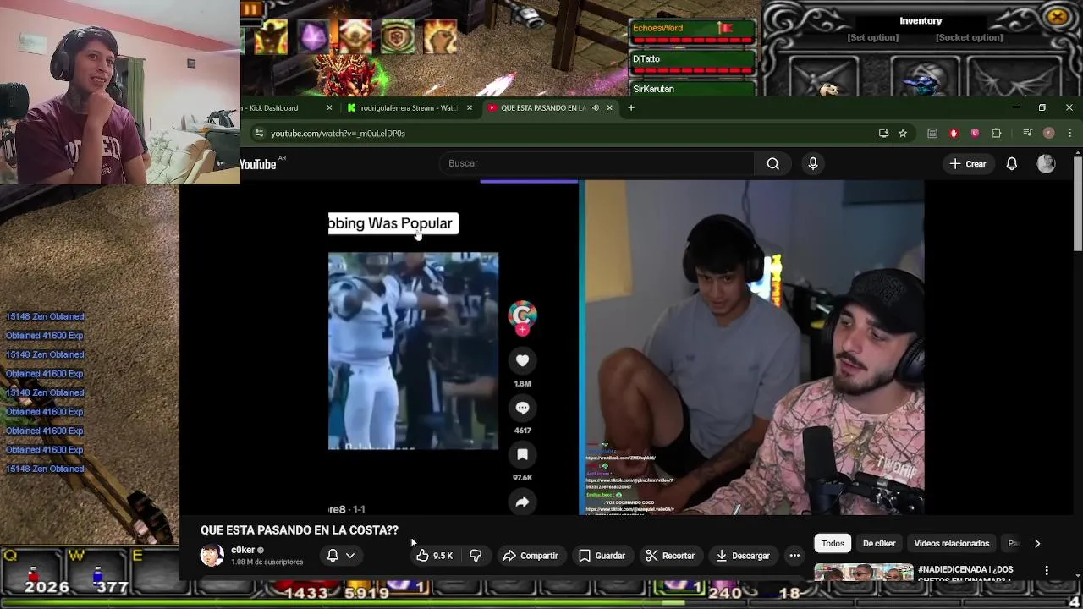Click the Crear button
The image size is (1083, 609).
(x=968, y=164)
